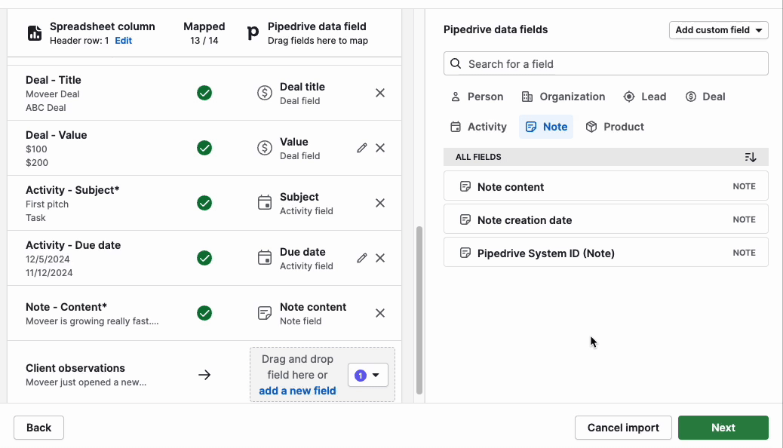
Task: Select the Pipedrive System ID (Note) field
Action: 606,253
